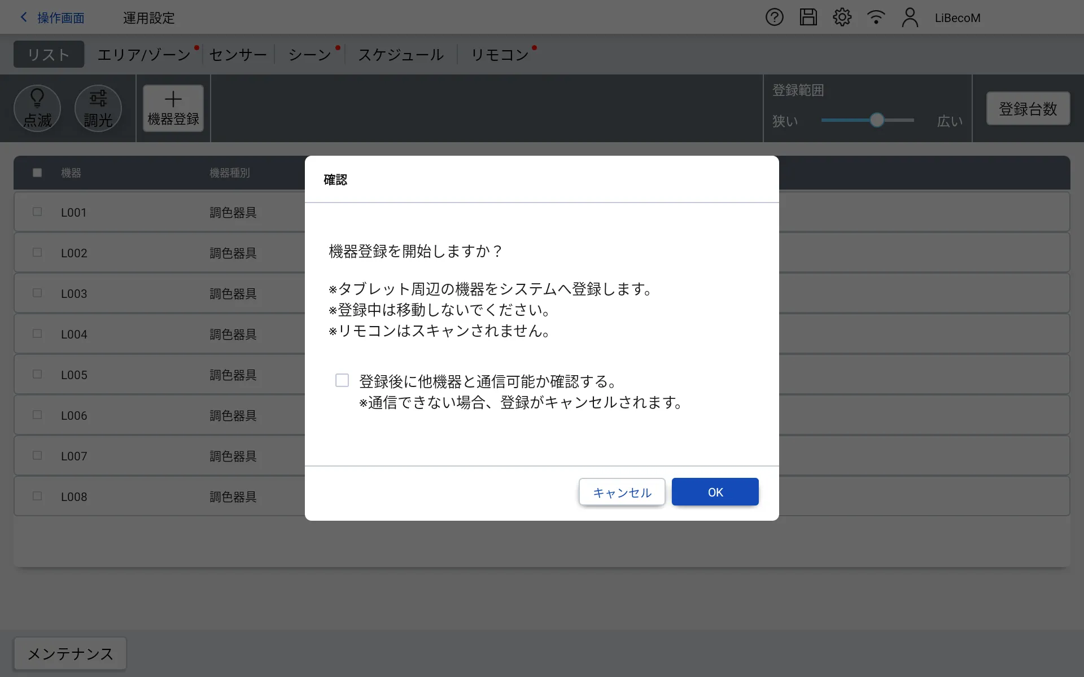Click the user profile icon
Viewport: 1084px width, 677px height.
(x=910, y=17)
